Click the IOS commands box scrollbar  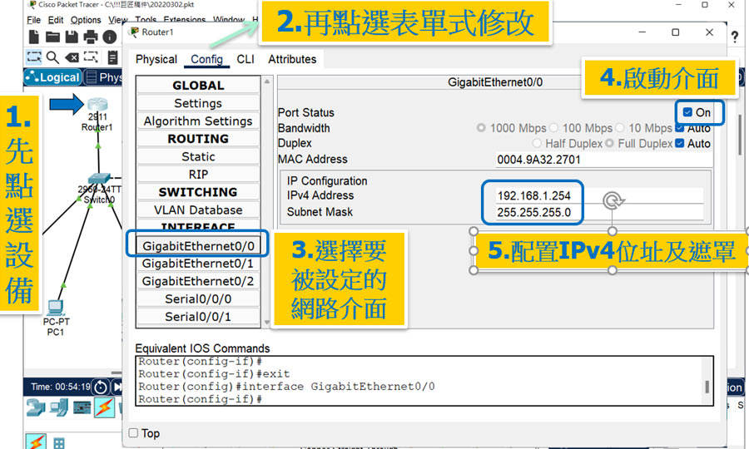(x=707, y=386)
